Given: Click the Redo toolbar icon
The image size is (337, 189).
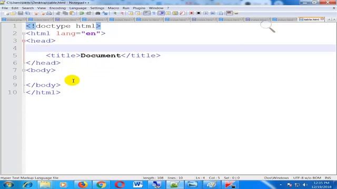Looking at the screenshot, I should (88, 13).
